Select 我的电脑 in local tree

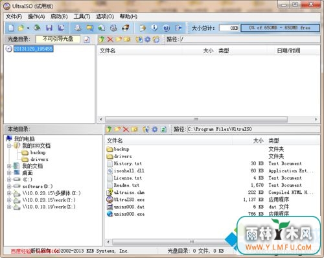pyautogui.click(x=24, y=139)
